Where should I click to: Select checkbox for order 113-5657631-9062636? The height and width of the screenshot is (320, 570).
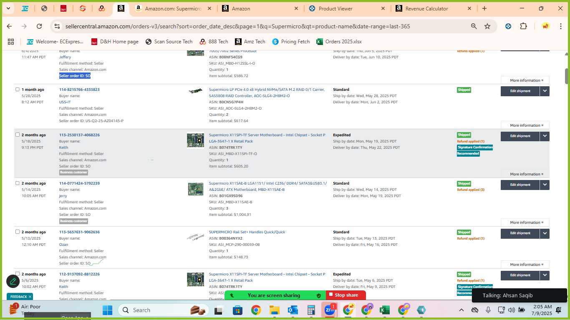coord(18,232)
